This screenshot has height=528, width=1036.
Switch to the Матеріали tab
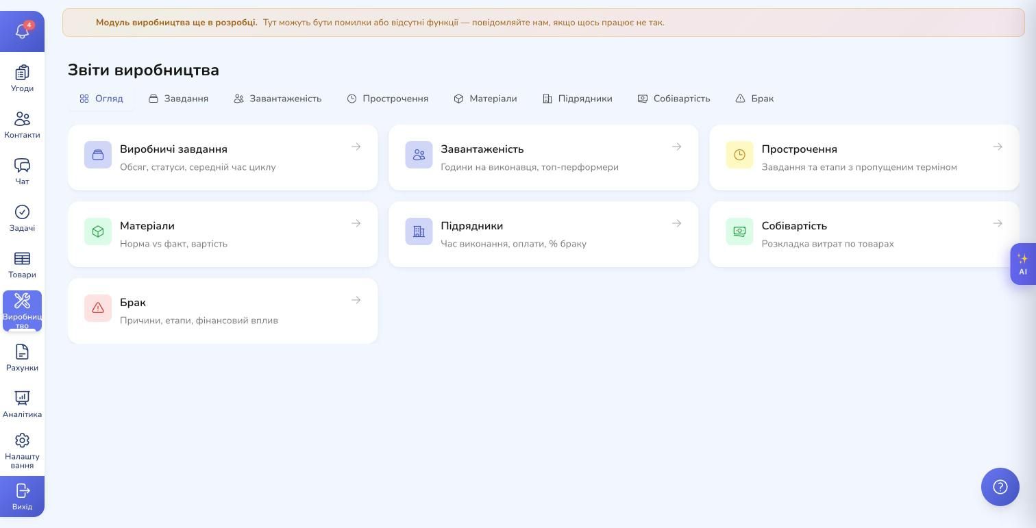point(485,99)
